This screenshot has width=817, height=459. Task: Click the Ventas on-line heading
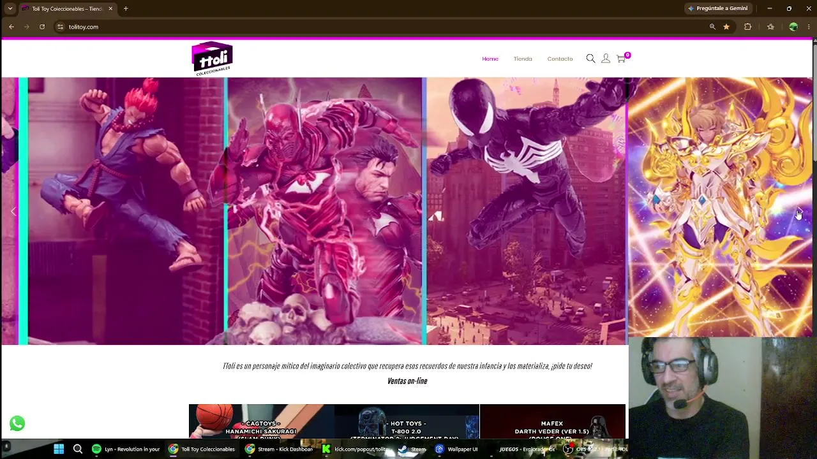click(x=407, y=381)
